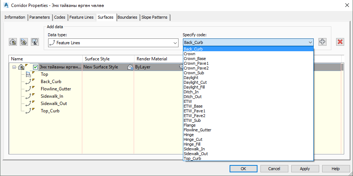Collapse the Specify code dropdown arrow
This screenshot has width=353, height=176.
click(x=310, y=42)
